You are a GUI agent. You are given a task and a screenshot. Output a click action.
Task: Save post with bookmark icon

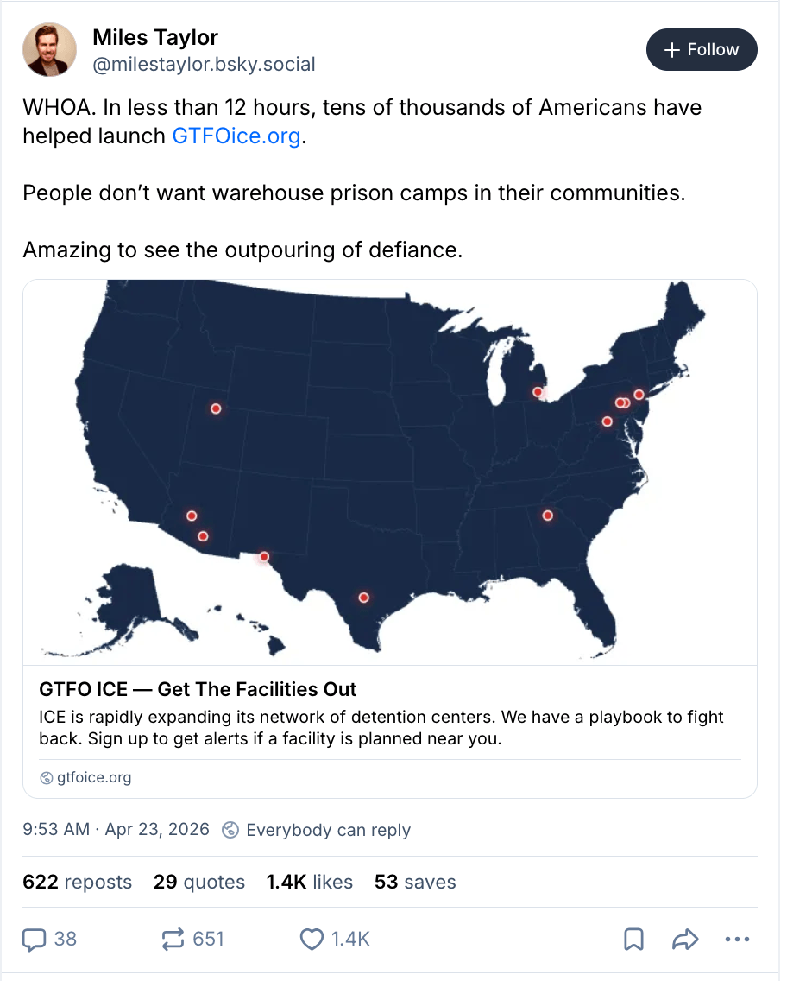(x=633, y=939)
